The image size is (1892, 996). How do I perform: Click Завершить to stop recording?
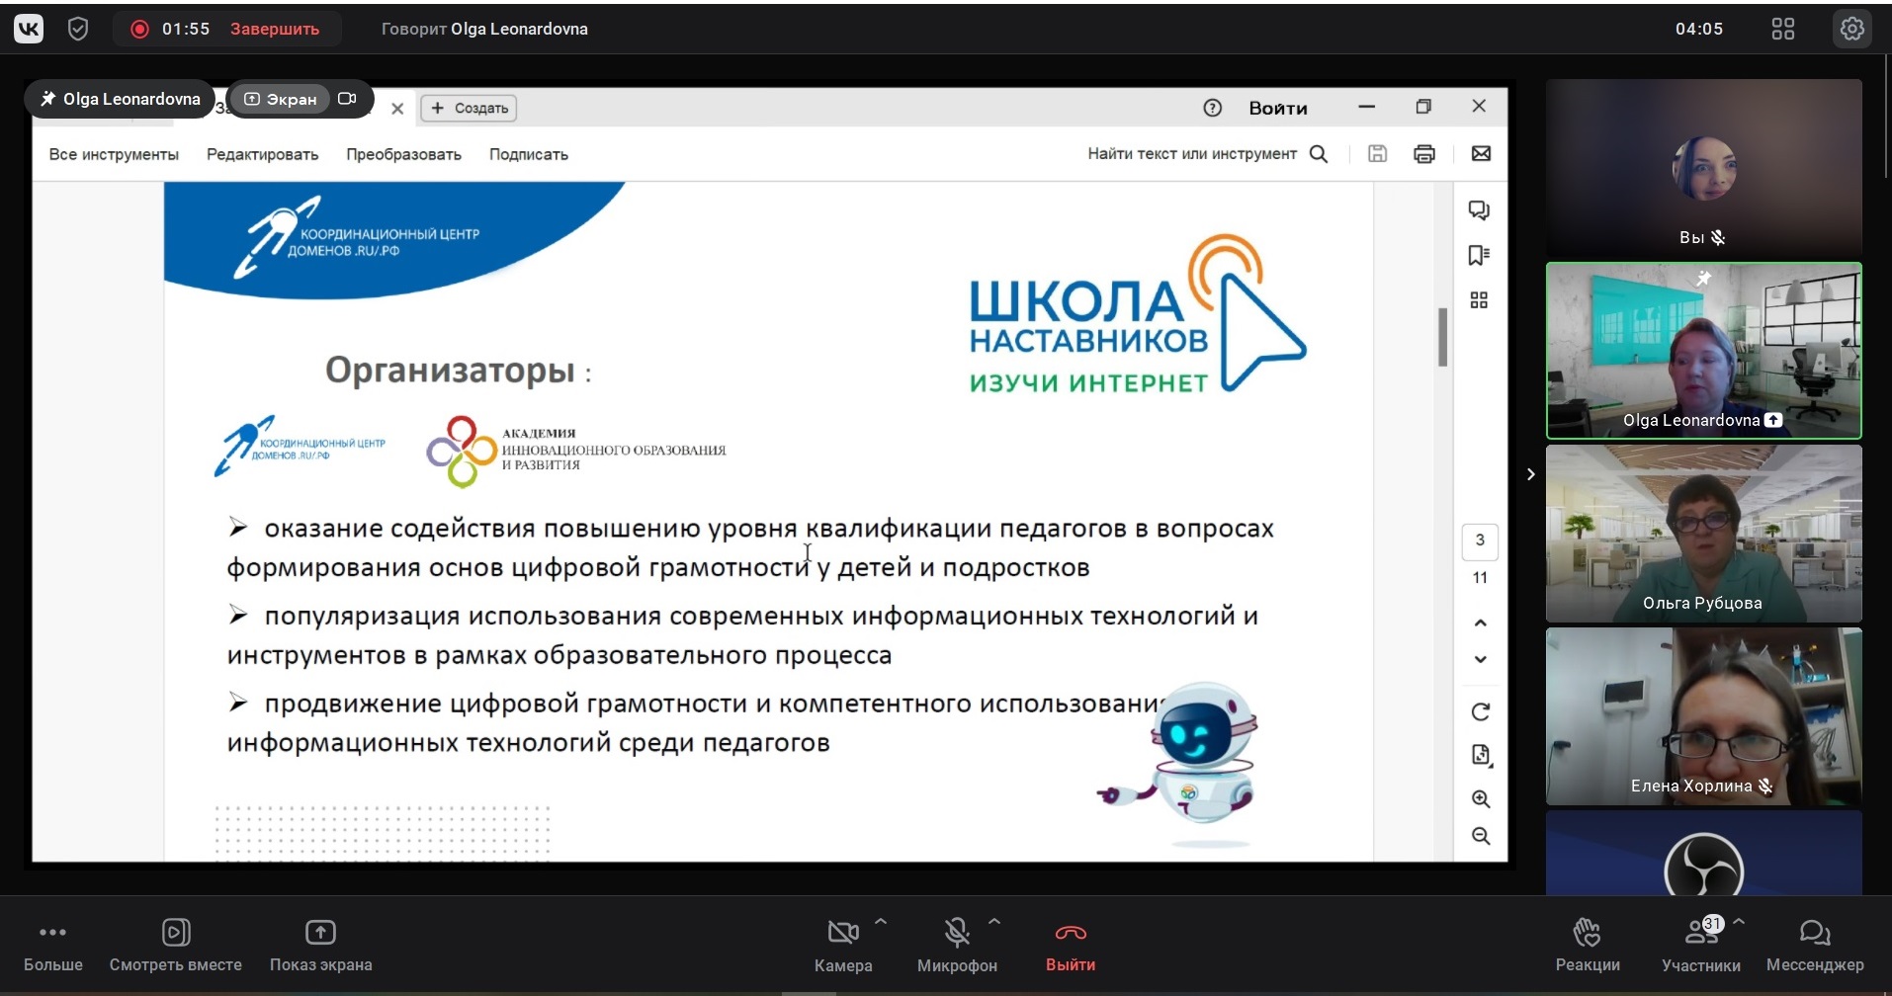coord(275,29)
